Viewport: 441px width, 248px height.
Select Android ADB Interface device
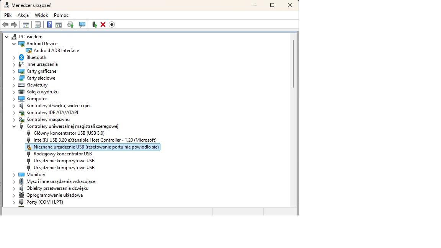click(x=56, y=51)
